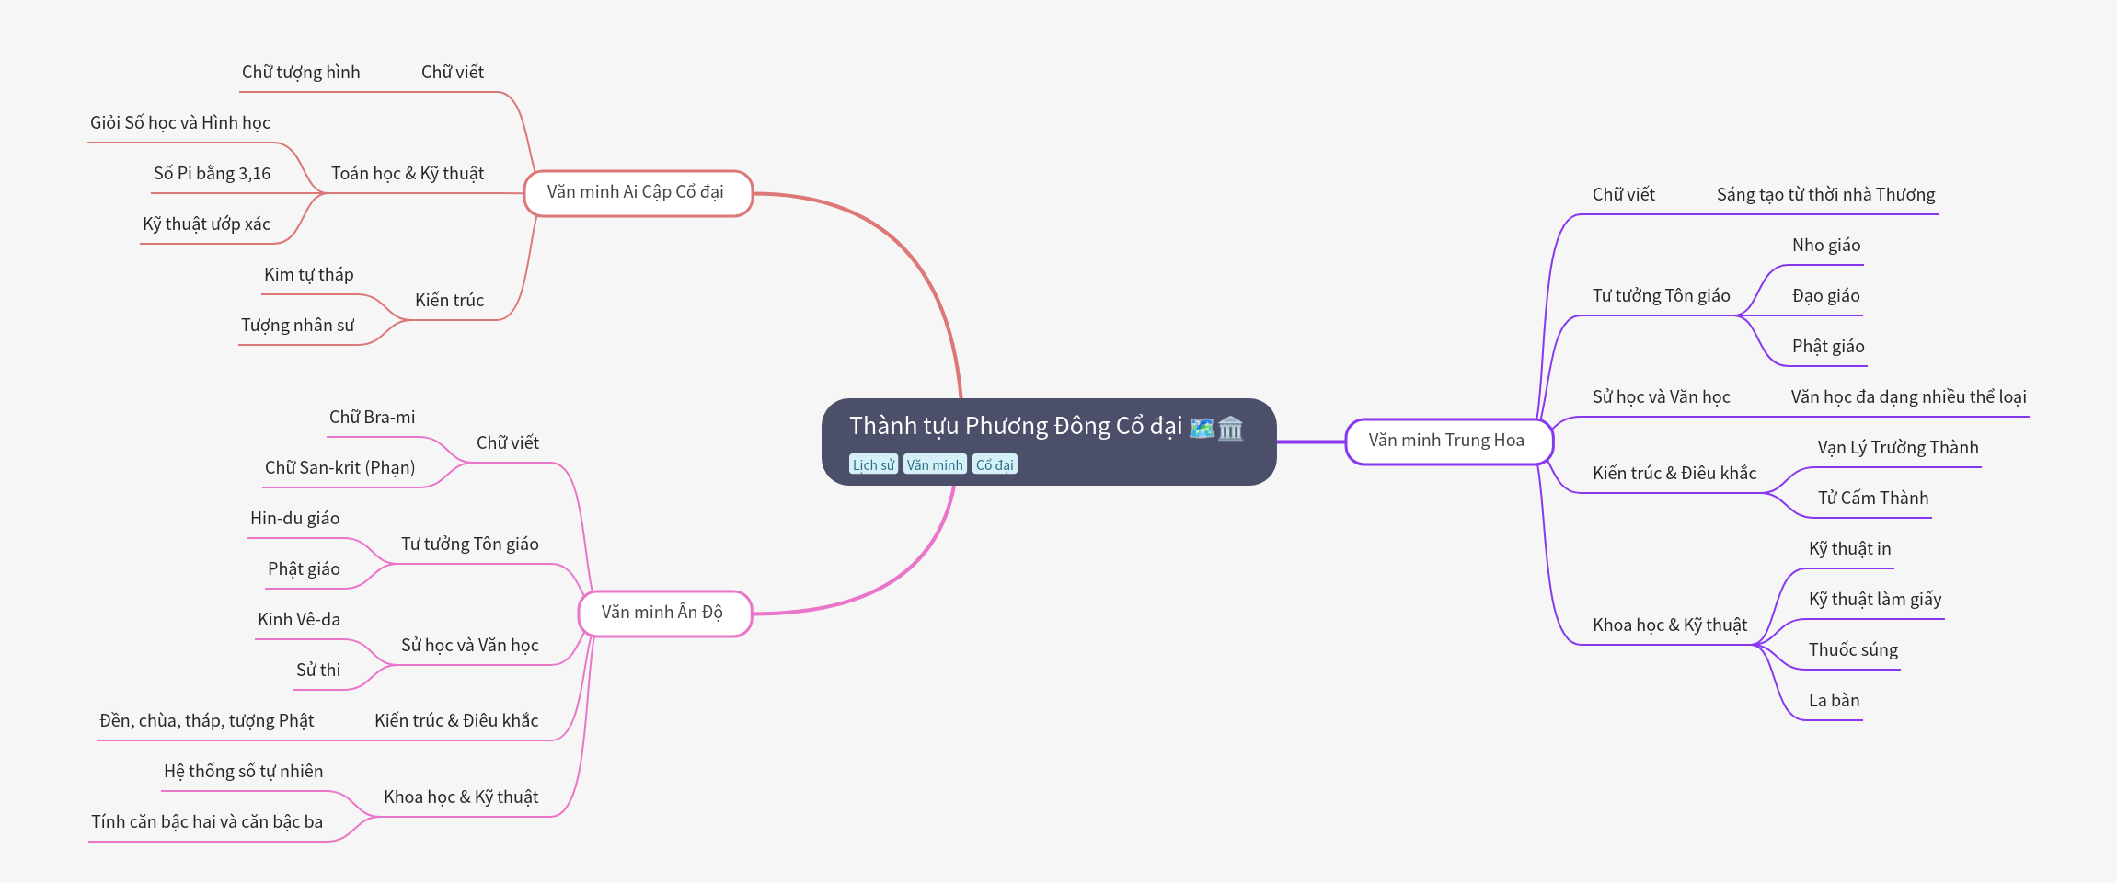Click the classical building emoji in central node
The width and height of the screenshot is (2117, 883).
(1230, 428)
